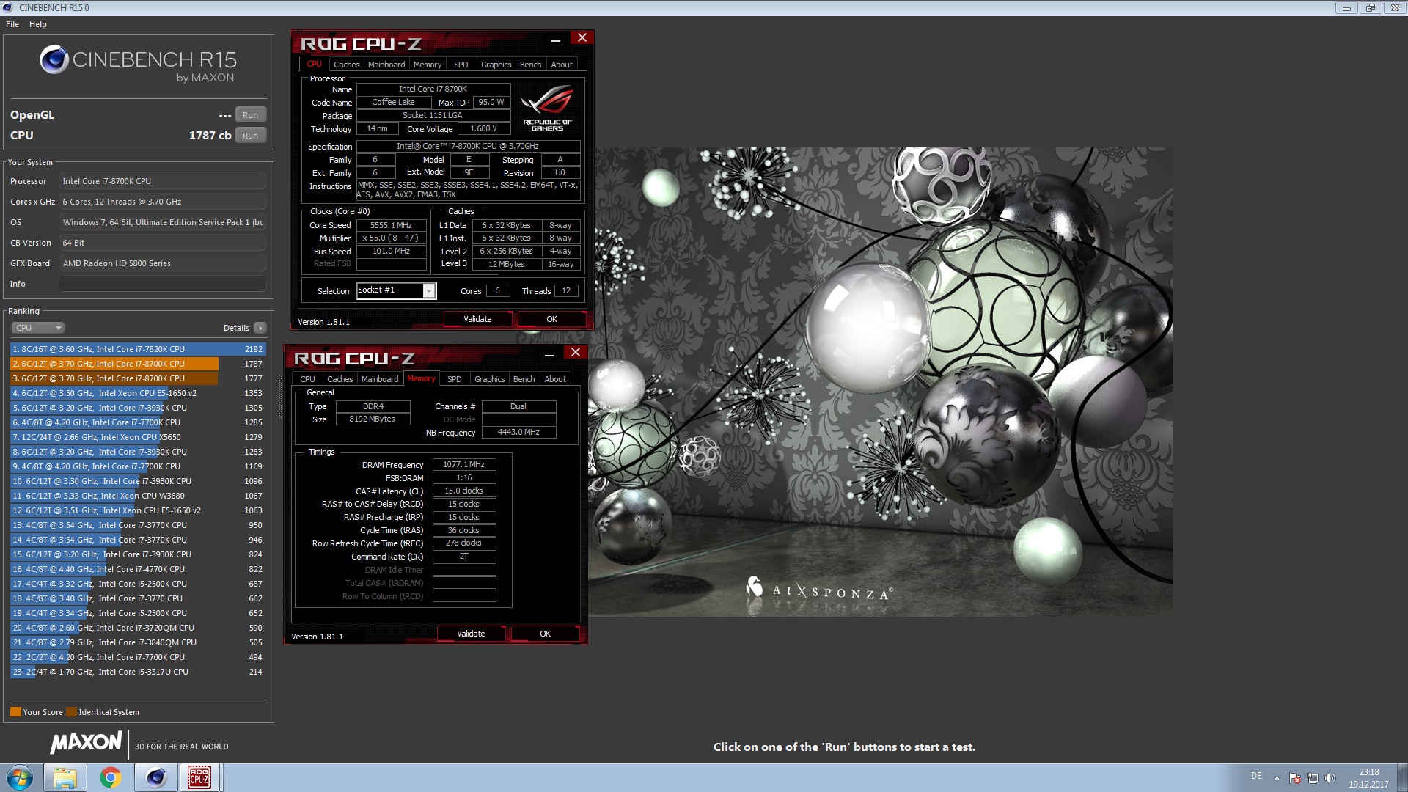1408x792 pixels.
Task: Switch to Caches tab in lower CPU-Z
Action: tap(340, 379)
